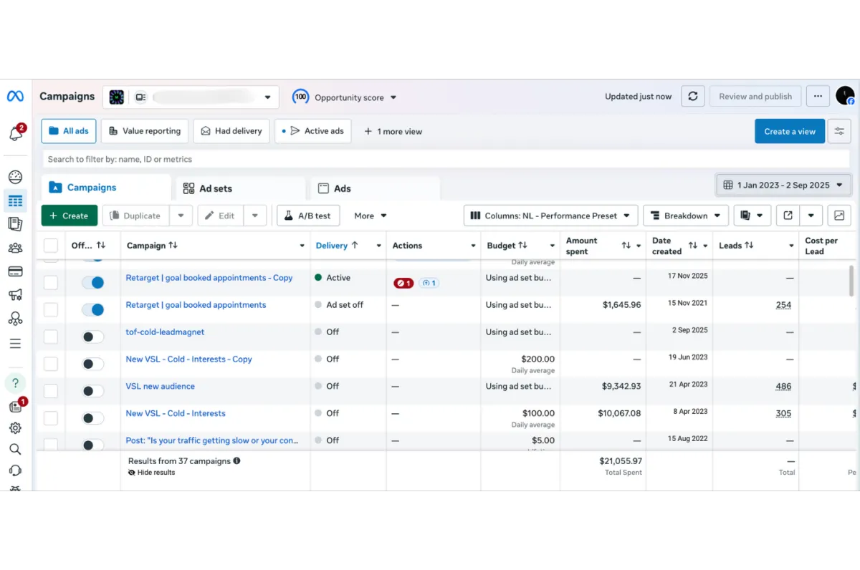
Task: Open the account overview gauge icon
Action: 15,177
